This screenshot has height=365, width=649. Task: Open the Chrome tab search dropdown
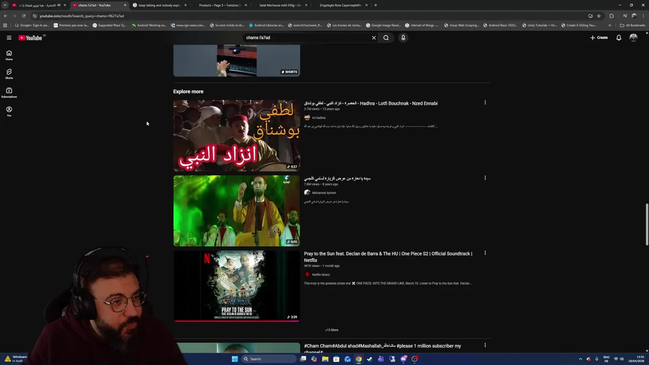coord(5,5)
